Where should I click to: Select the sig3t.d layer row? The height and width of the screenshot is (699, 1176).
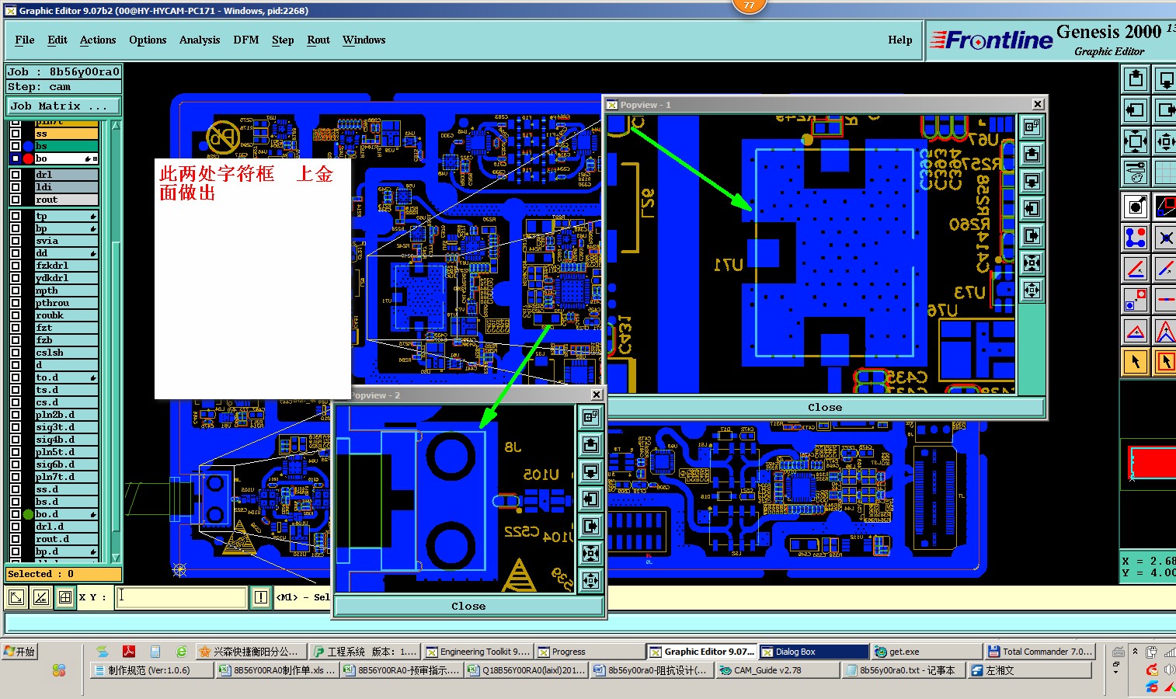(x=66, y=427)
